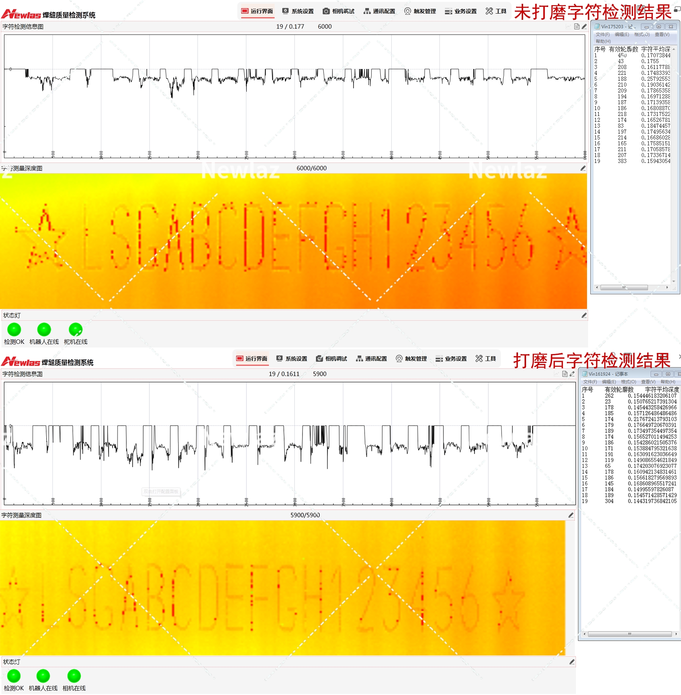Click the 业务设置 icon in 打磨后 window
681x695 pixels.
(439, 359)
